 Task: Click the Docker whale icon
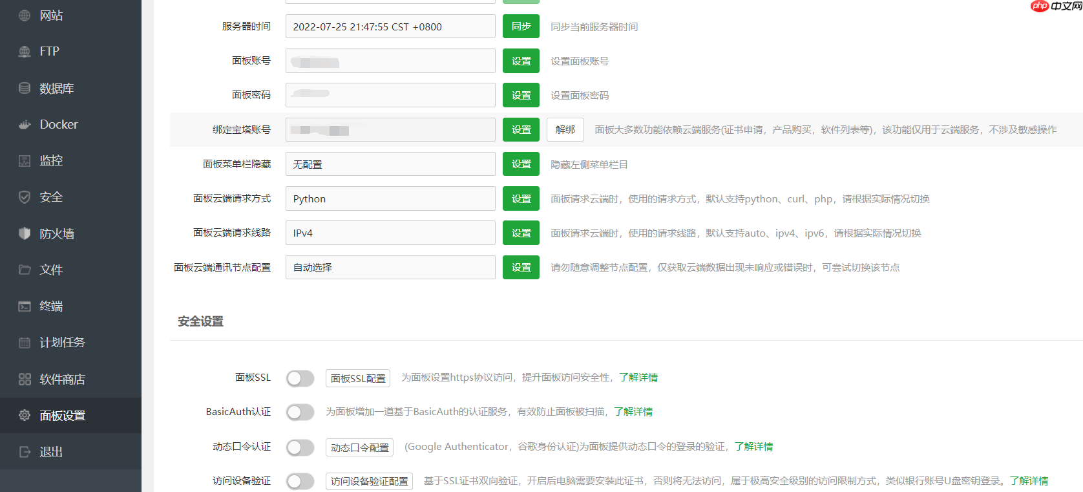tap(25, 125)
